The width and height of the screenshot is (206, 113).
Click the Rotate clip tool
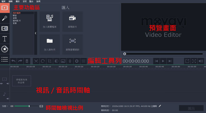coord(43,61)
